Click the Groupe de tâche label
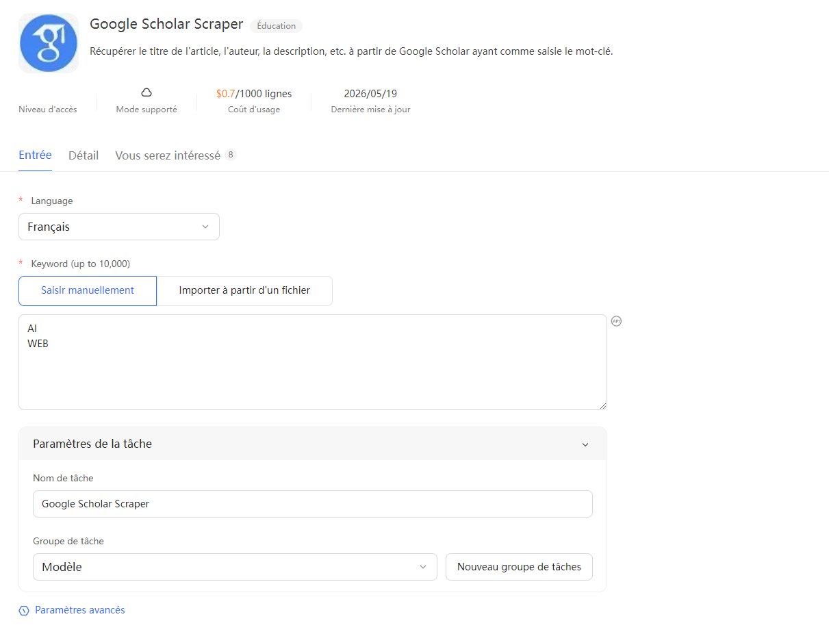The height and width of the screenshot is (634, 829). pyautogui.click(x=68, y=541)
